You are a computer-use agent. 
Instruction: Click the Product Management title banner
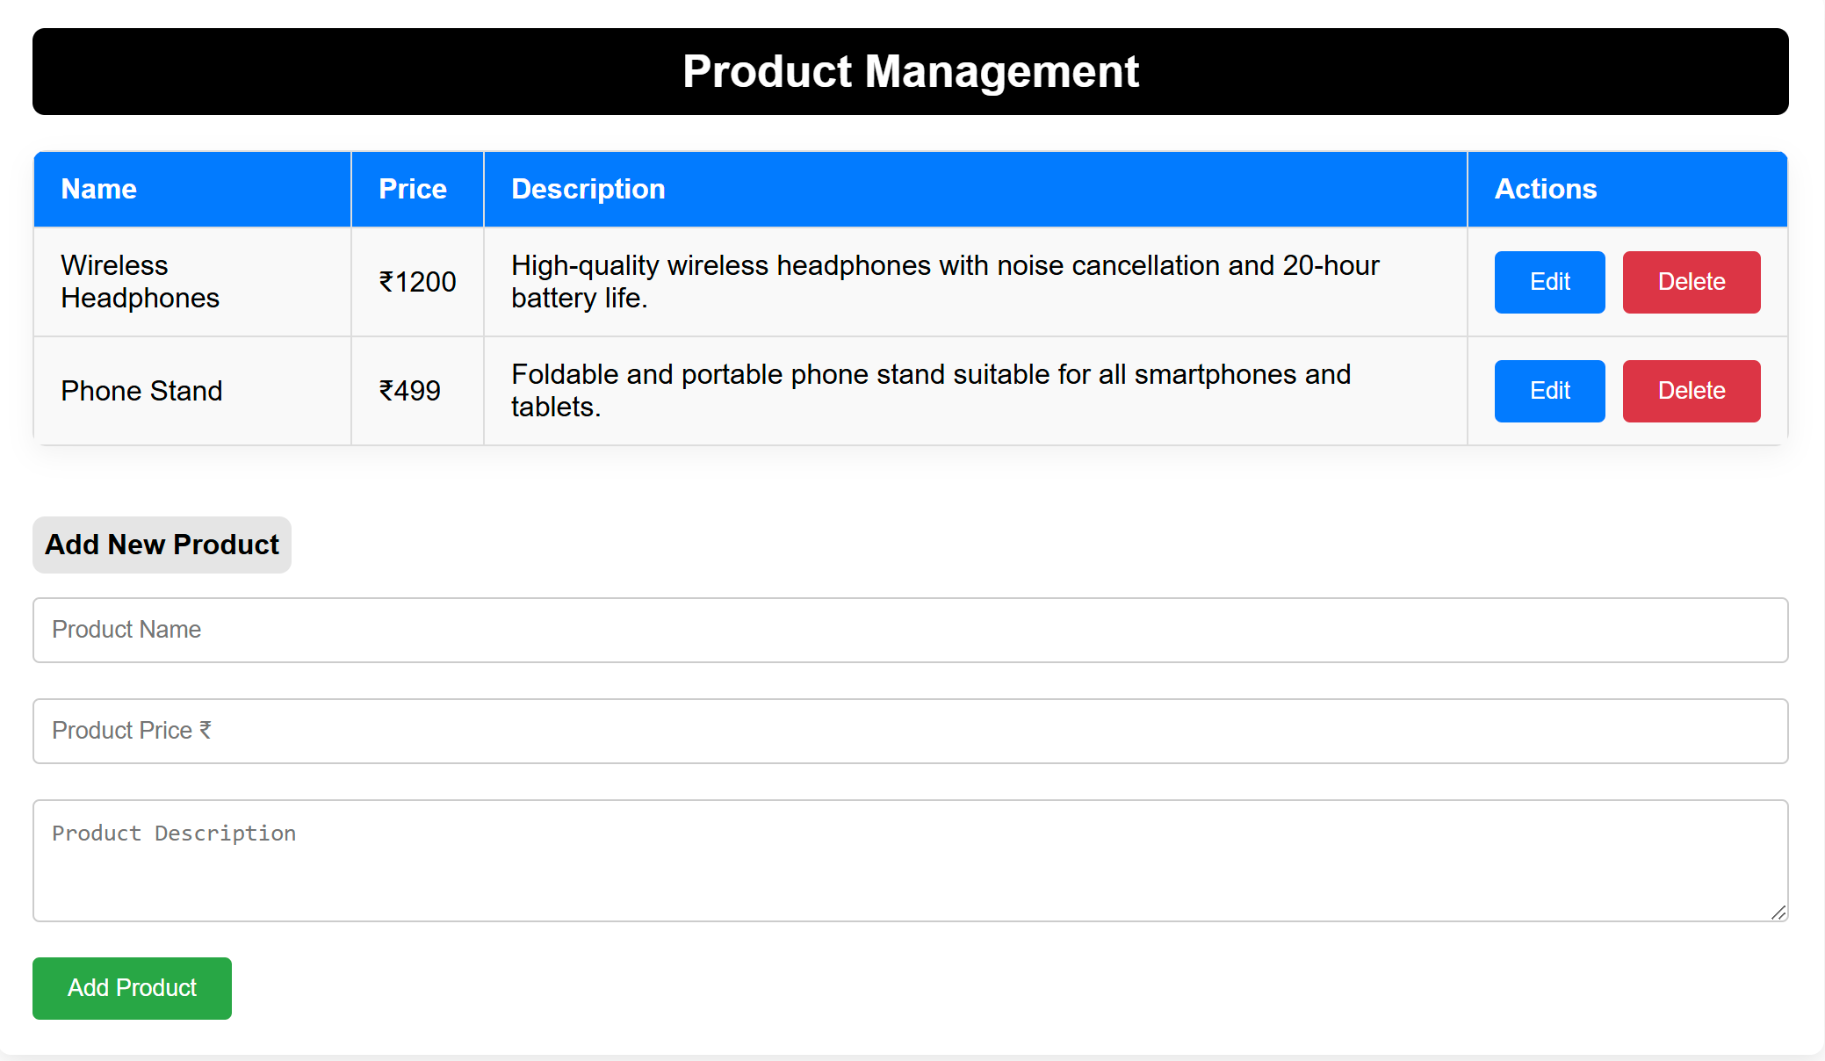910,71
